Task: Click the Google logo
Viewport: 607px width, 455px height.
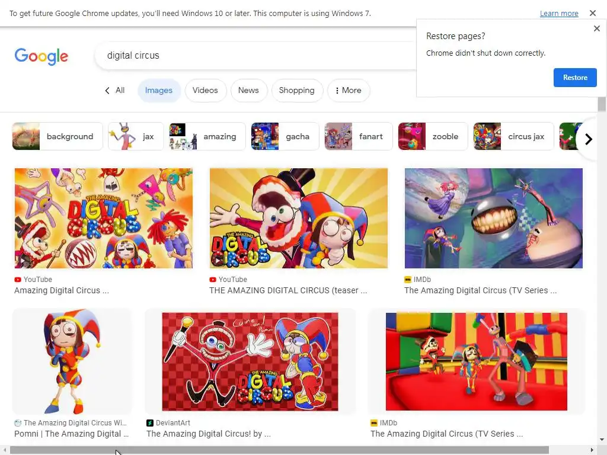Action: tap(41, 56)
